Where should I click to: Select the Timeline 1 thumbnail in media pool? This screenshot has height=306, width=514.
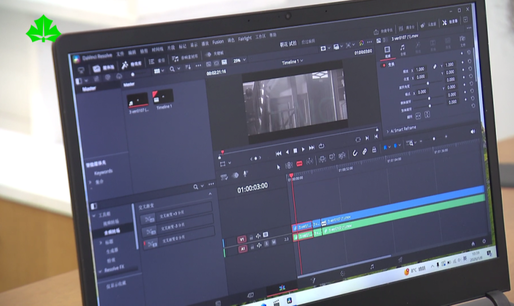[163, 97]
